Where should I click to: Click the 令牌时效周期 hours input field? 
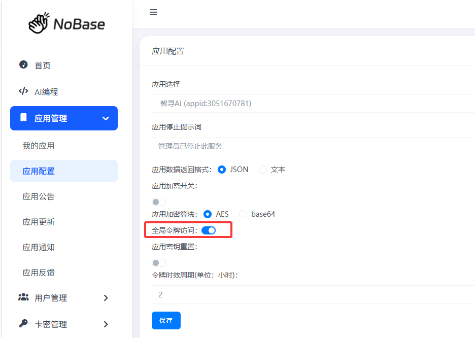[x=313, y=294]
